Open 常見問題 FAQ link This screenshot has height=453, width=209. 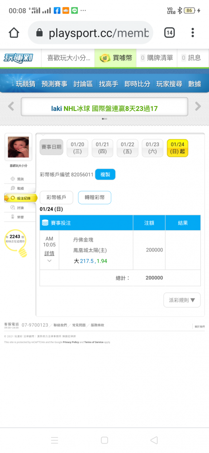79,325
